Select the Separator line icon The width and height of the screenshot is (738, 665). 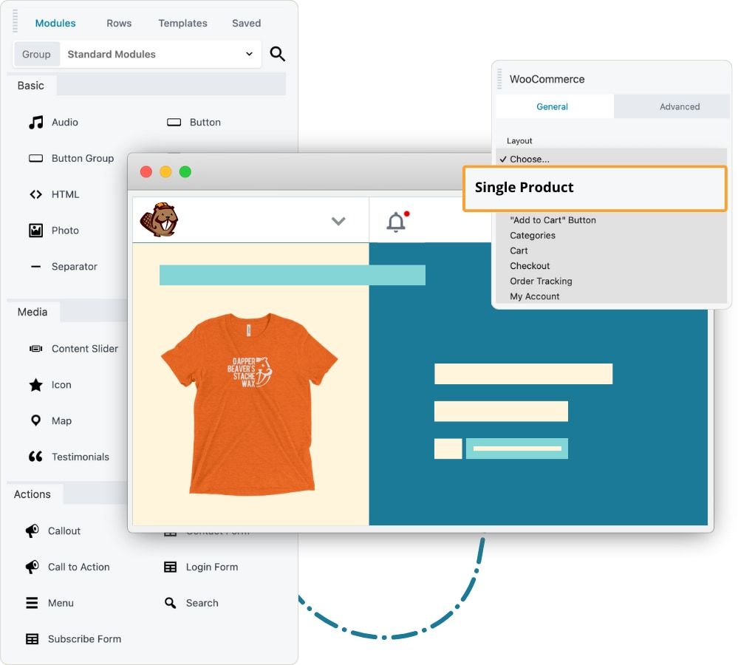[x=35, y=267]
